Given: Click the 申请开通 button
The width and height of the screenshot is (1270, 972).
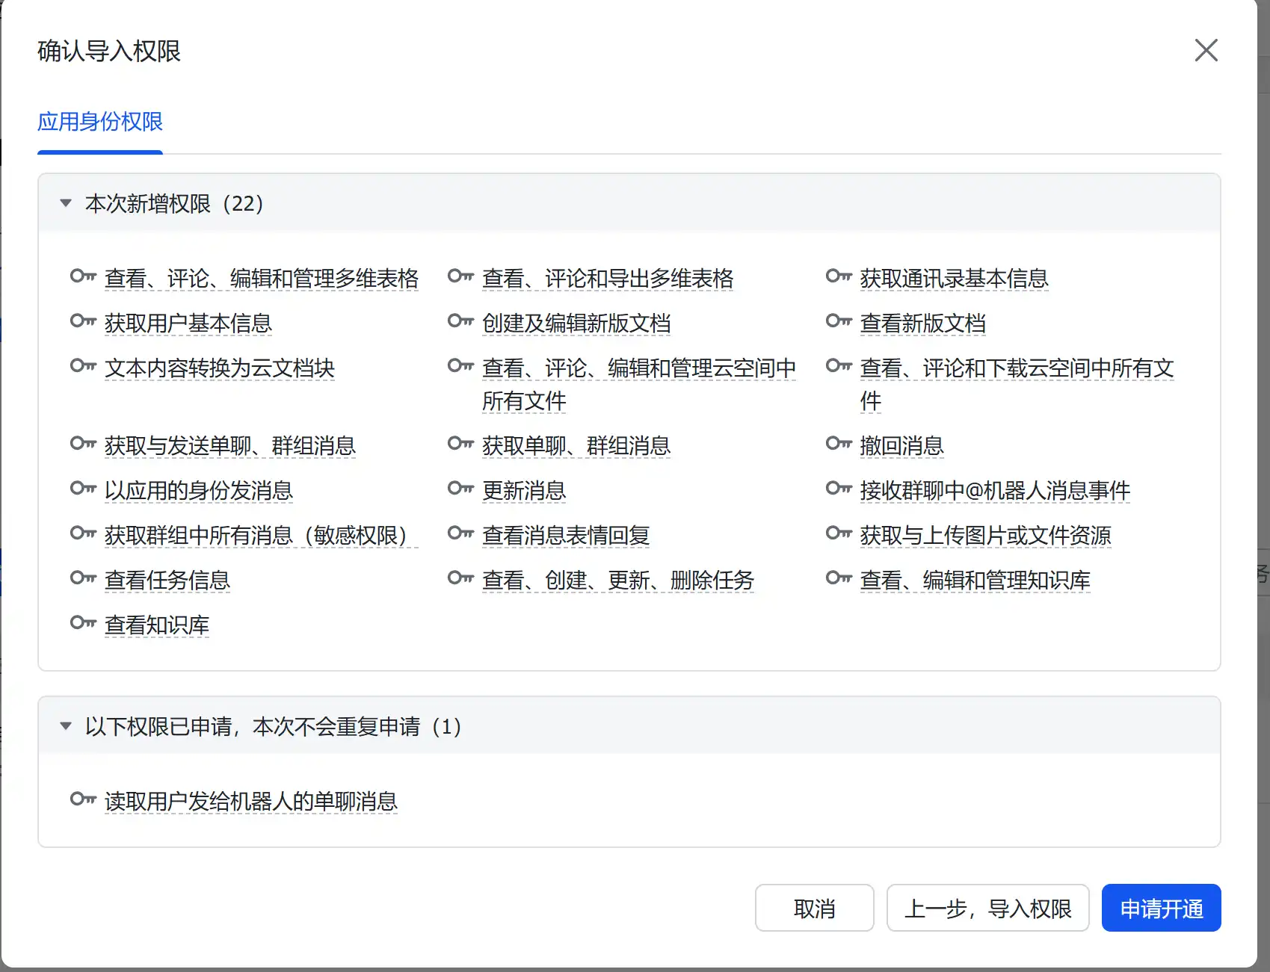Looking at the screenshot, I should (1161, 908).
